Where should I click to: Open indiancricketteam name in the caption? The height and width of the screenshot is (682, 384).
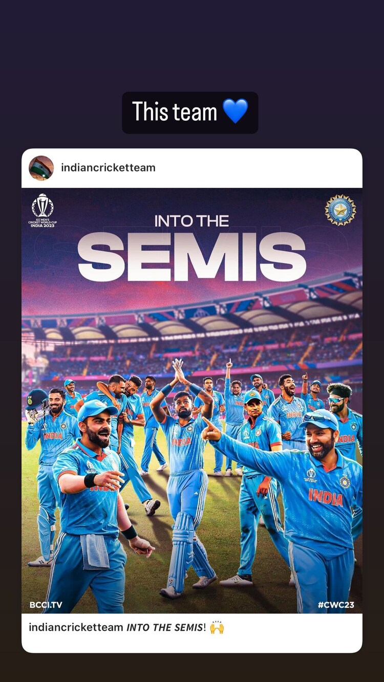(76, 627)
